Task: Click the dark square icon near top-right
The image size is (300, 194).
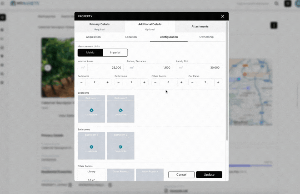Action: coord(287,3)
